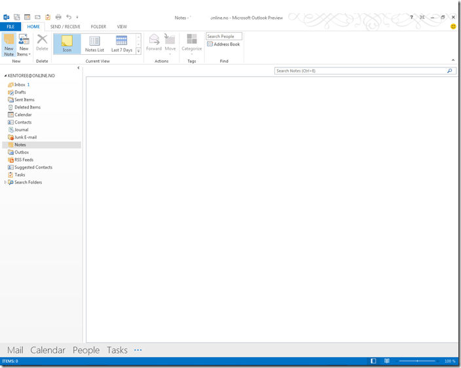Screen dimensions: 461x368
Task: Open the Junk E-mail folder
Action: [41, 137]
